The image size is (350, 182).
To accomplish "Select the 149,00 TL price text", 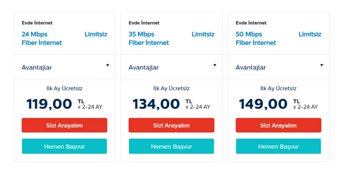I will (x=263, y=104).
